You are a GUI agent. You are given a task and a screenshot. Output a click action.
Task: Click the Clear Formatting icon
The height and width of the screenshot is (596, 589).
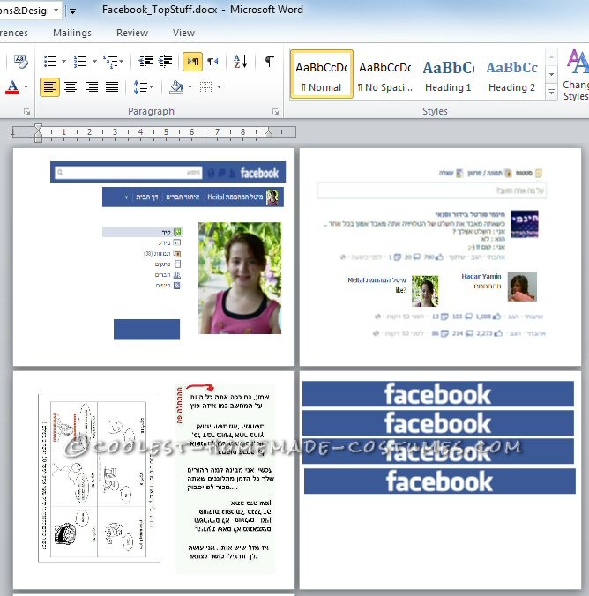[x=20, y=61]
